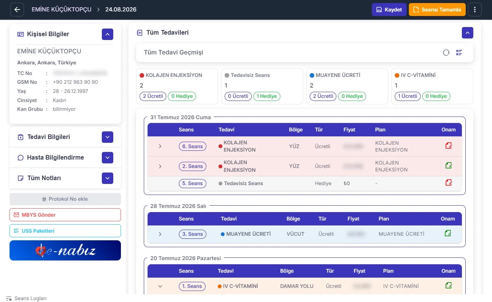Click EMİNE KÜÇÜKTOPÇU in the breadcrumb
Screen dimensions: 492x302
point(61,10)
